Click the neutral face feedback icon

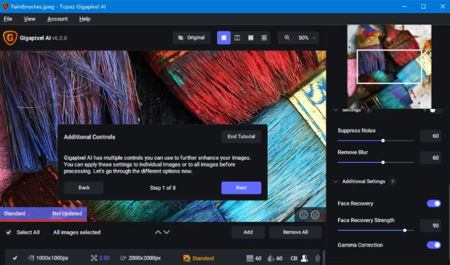point(315,214)
